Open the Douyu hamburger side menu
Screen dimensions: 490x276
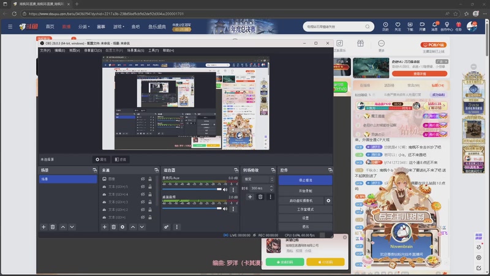[x=10, y=26]
